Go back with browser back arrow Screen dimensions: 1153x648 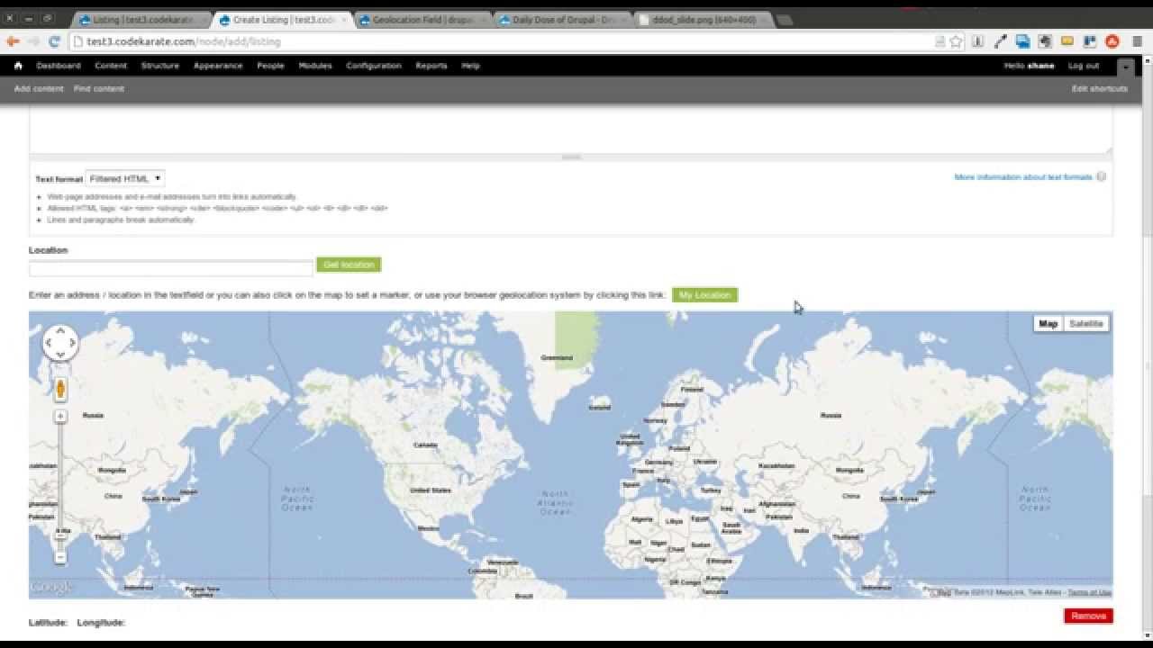click(13, 41)
